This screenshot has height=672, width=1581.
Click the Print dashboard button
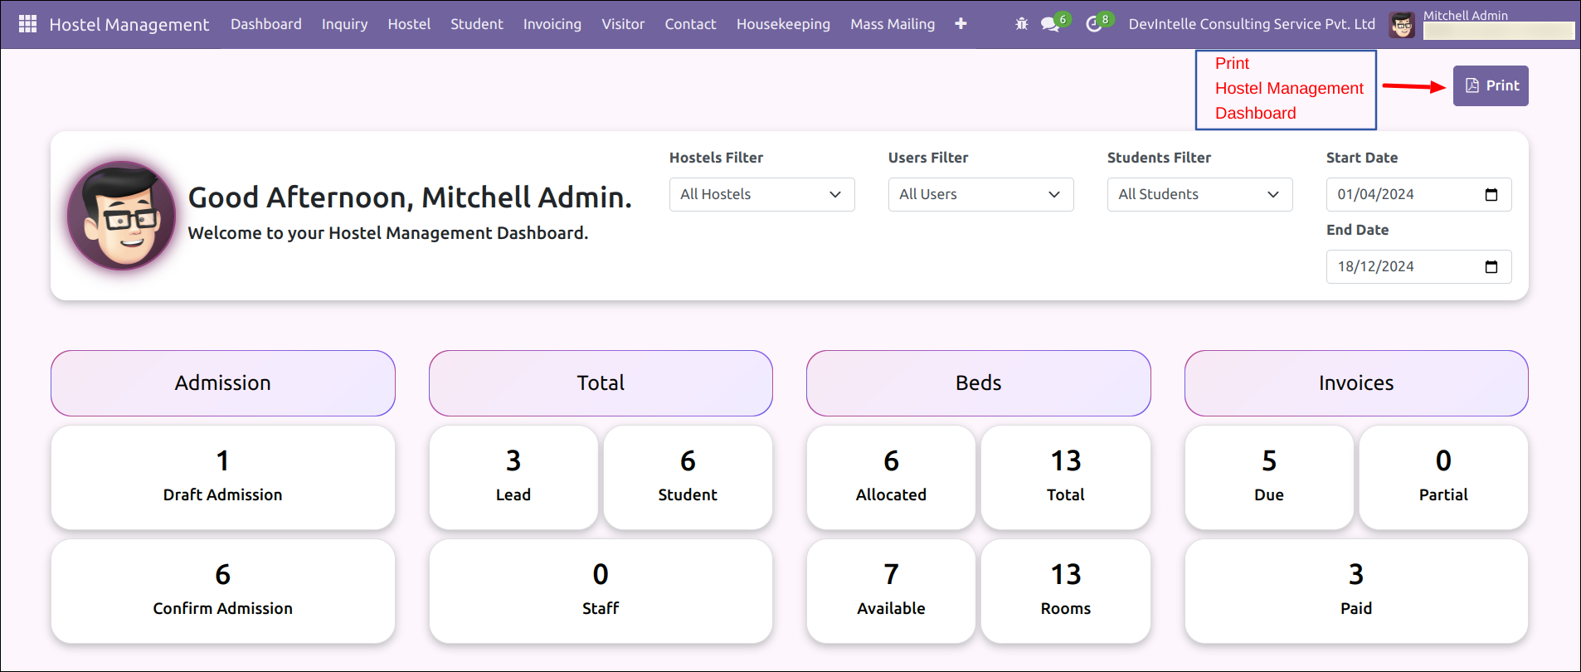[x=1491, y=85]
